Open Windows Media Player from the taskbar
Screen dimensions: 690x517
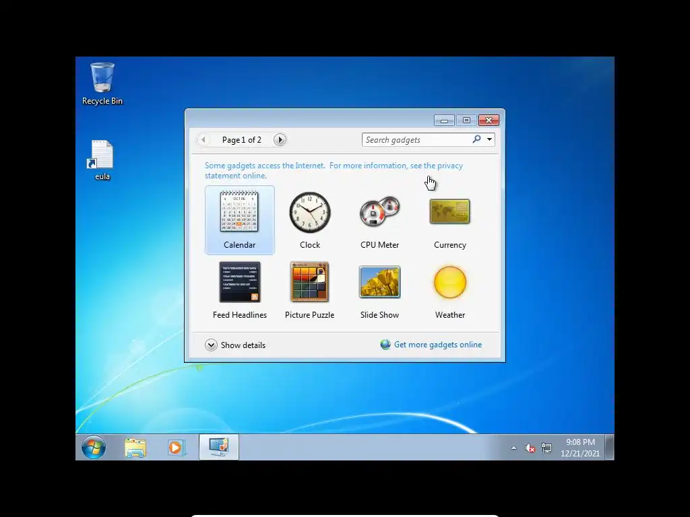pyautogui.click(x=176, y=448)
